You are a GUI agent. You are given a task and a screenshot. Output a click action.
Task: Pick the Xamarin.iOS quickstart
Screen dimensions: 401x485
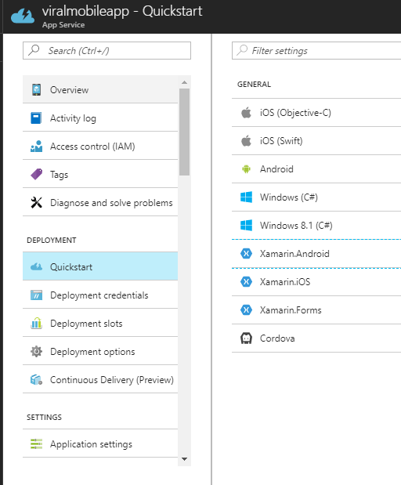[316, 282]
